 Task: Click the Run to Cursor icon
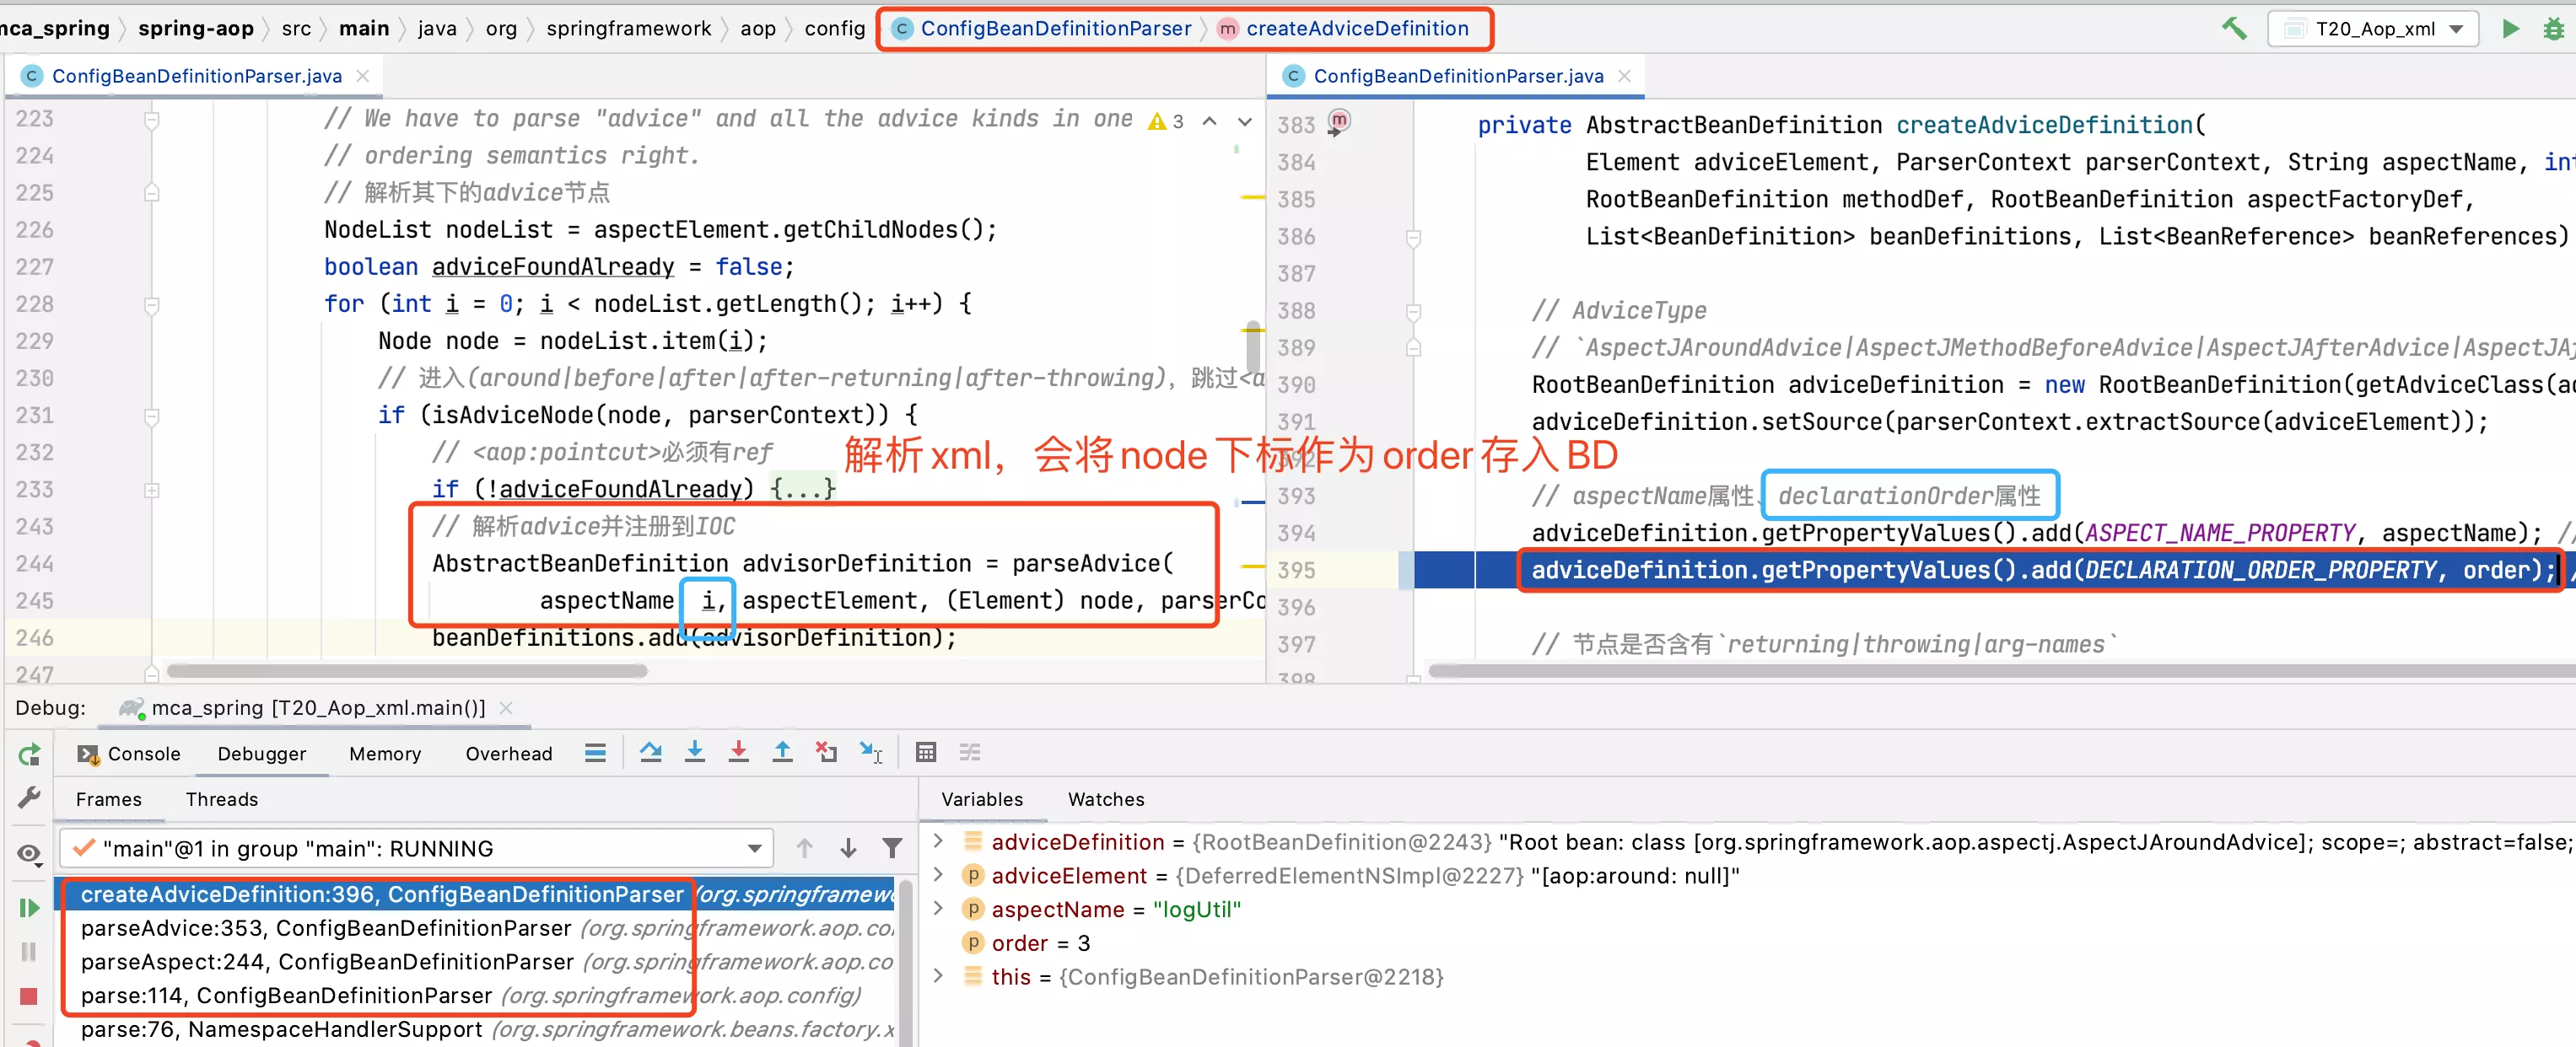click(x=871, y=752)
